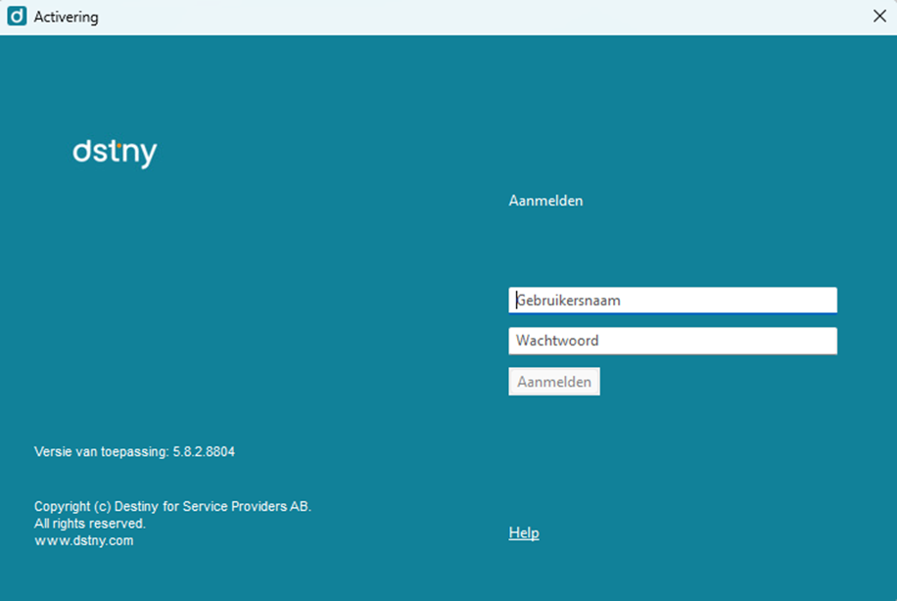Click the Copyright Destiny for Service Providers line
Image resolution: width=897 pixels, height=601 pixels.
pyautogui.click(x=172, y=507)
